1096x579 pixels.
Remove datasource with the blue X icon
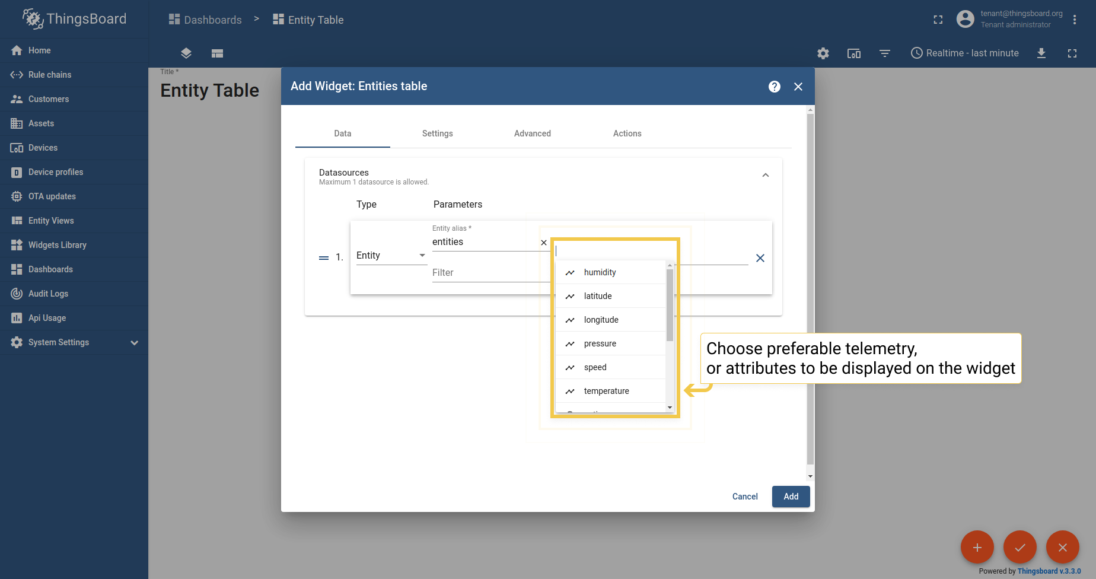(760, 258)
